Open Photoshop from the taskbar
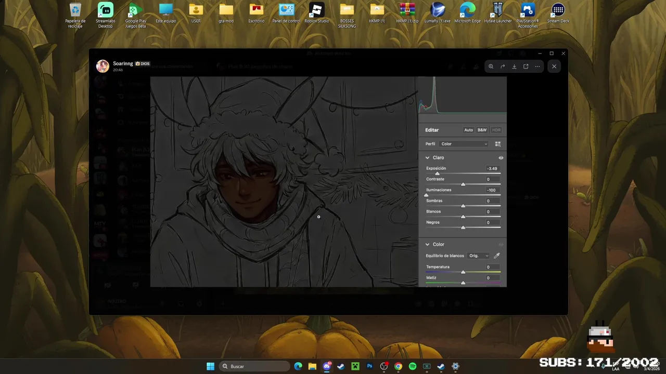 (x=369, y=366)
